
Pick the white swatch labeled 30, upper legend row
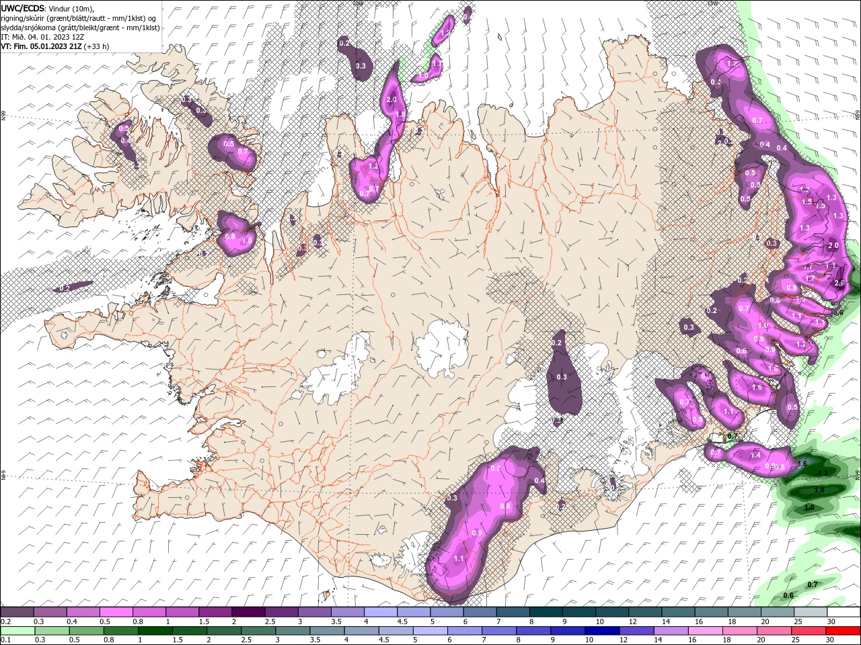pyautogui.click(x=844, y=611)
